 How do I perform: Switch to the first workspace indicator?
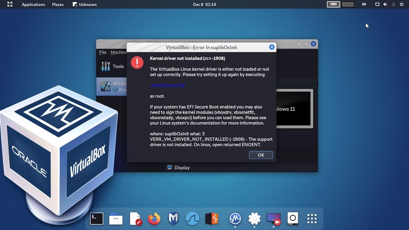(333, 4)
